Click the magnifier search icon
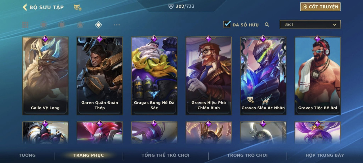The image size is (363, 163). coord(267,25)
